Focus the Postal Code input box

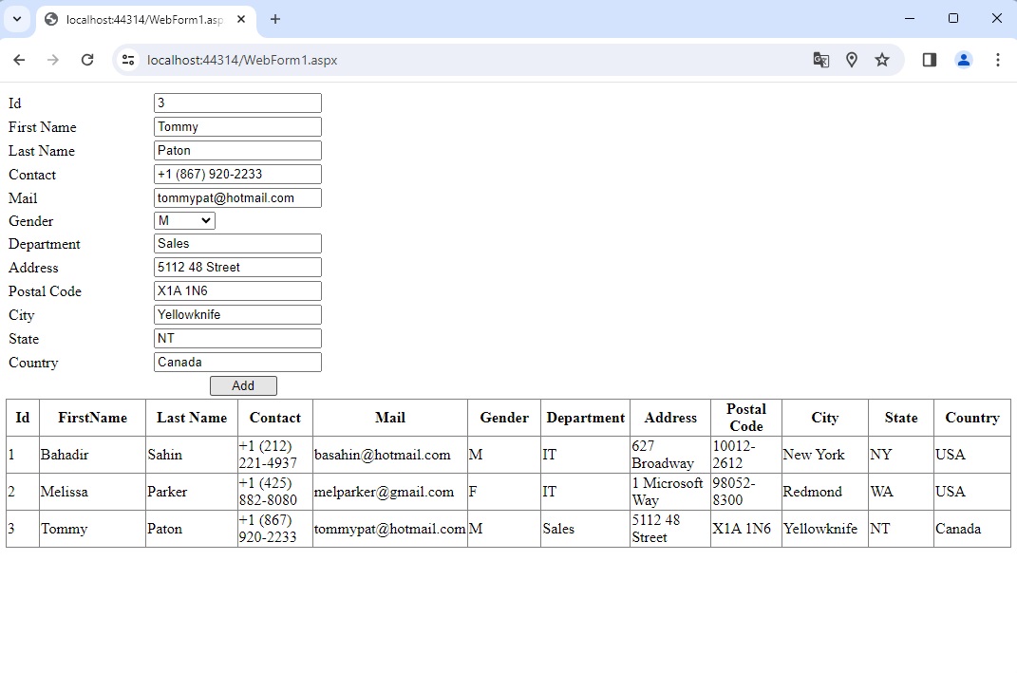point(237,291)
